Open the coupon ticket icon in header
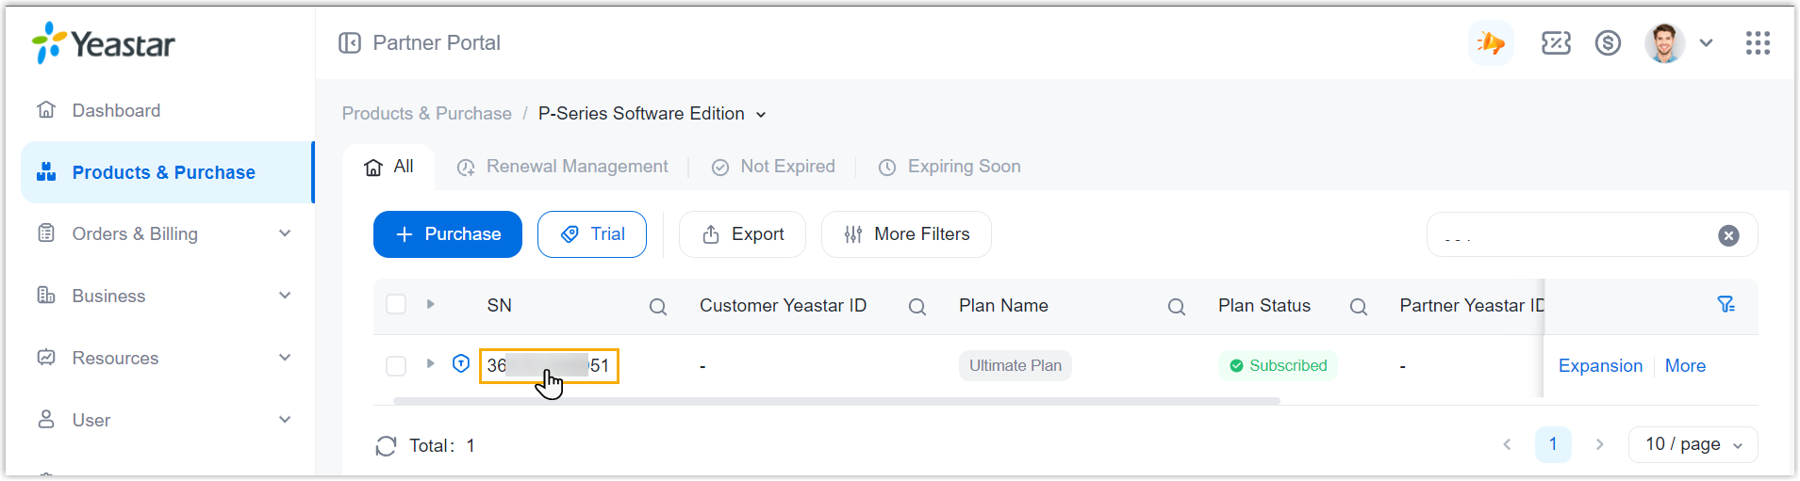 tap(1555, 43)
